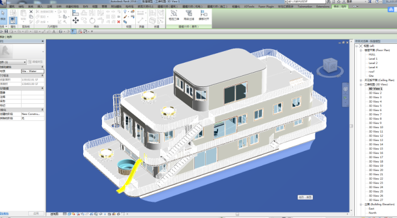Select the Mirror pick axis tool
The height and width of the screenshot is (218, 397).
(x=92, y=12)
